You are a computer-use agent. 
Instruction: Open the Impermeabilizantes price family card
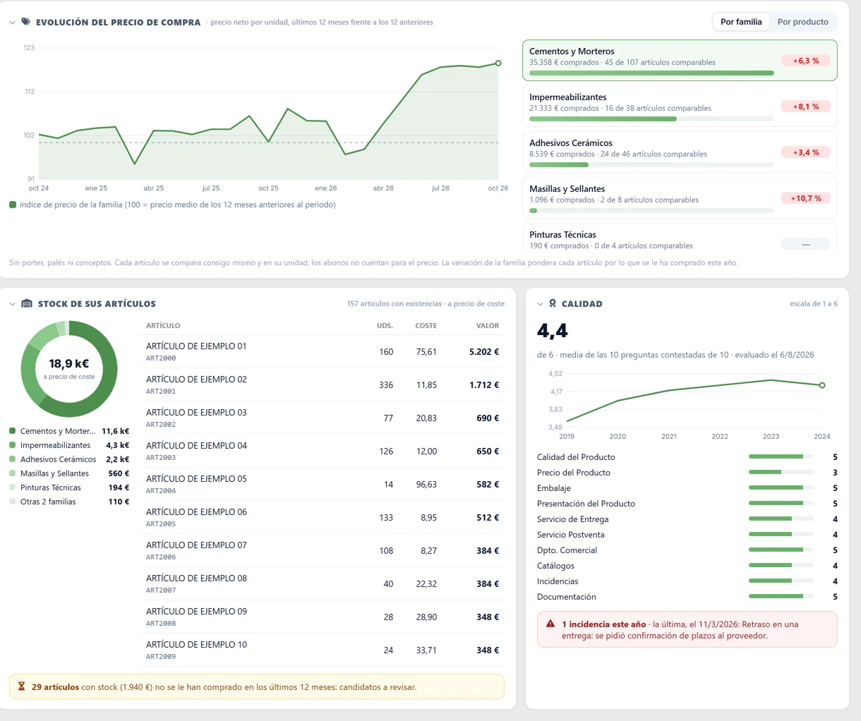(680, 106)
